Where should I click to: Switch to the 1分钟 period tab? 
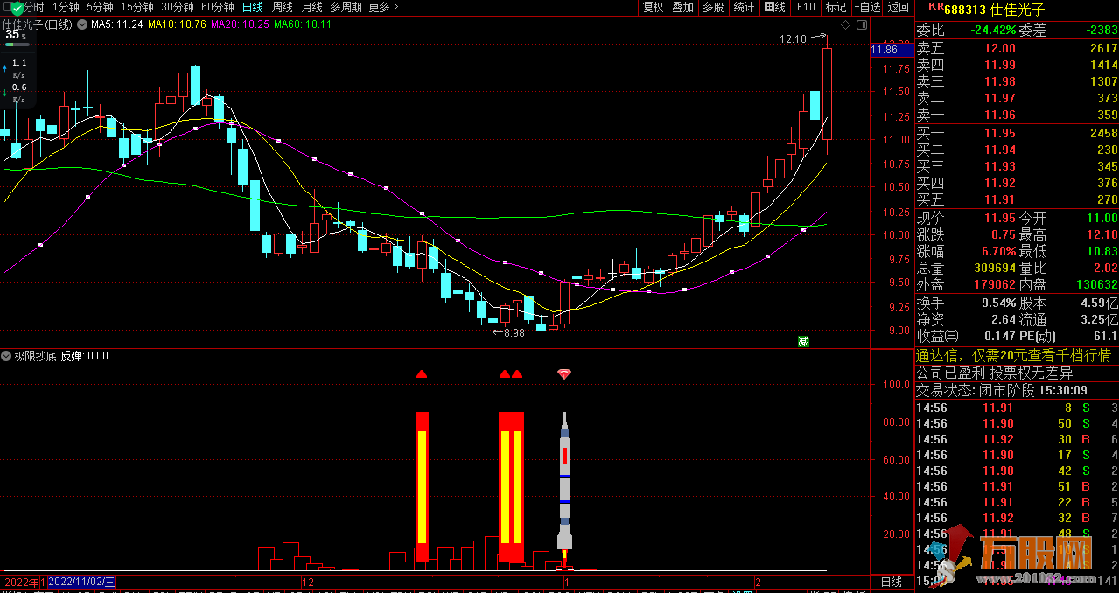tap(66, 7)
